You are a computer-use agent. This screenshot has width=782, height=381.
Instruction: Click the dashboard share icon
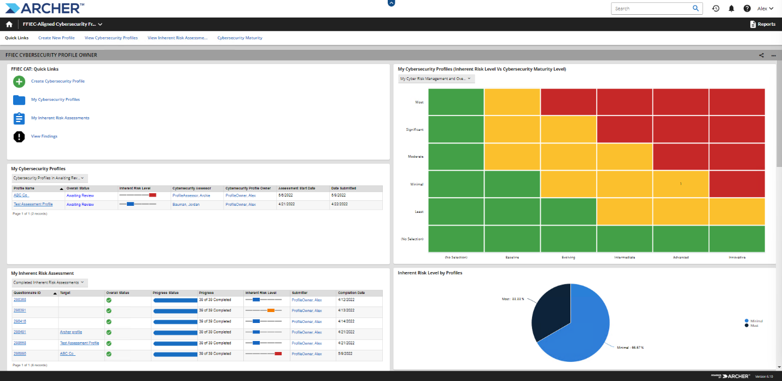tap(761, 55)
